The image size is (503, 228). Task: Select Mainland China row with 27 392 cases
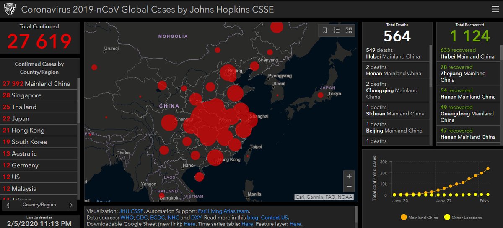tap(38, 83)
